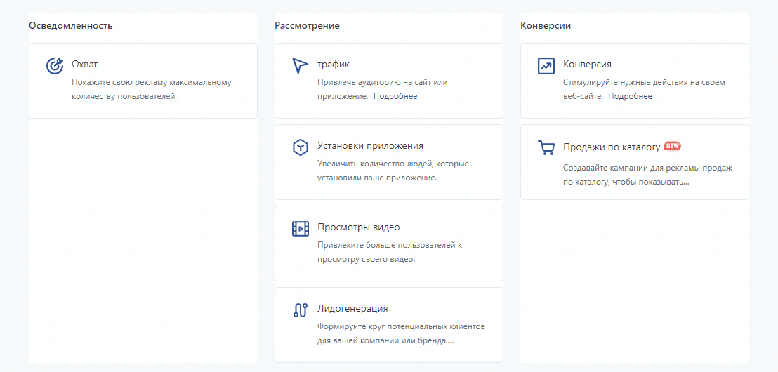Click the Конверсии column heading

click(546, 26)
